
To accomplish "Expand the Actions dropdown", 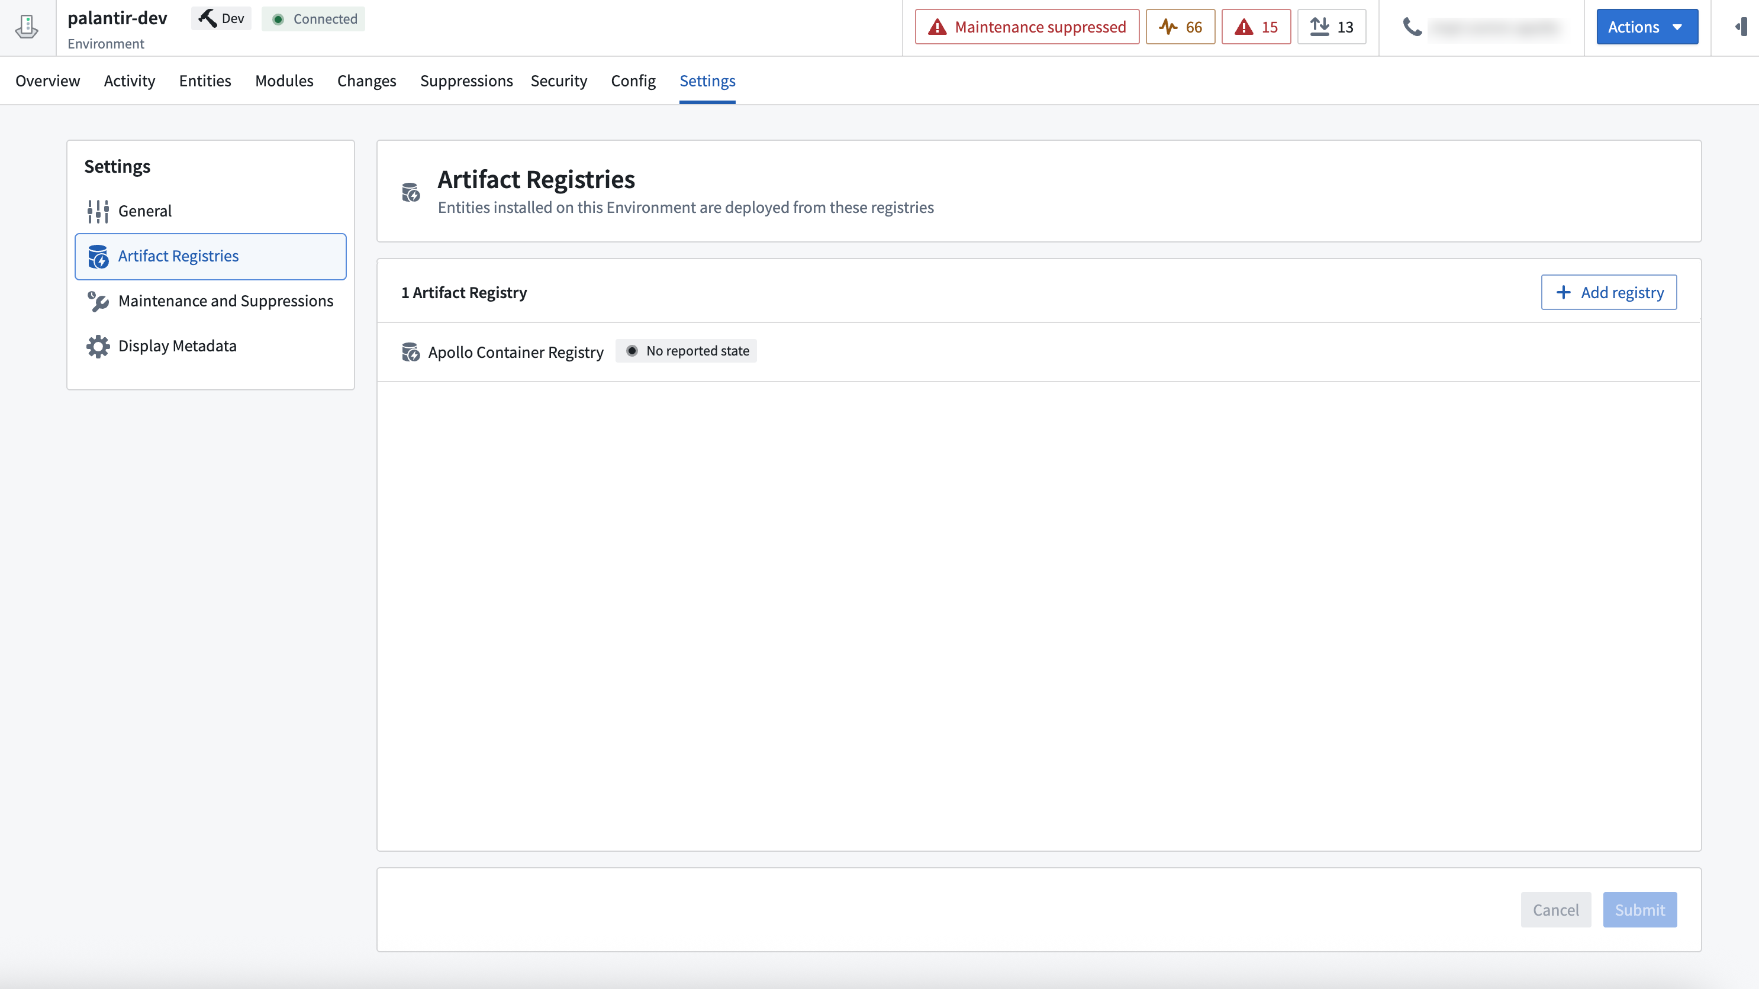I will [x=1647, y=27].
